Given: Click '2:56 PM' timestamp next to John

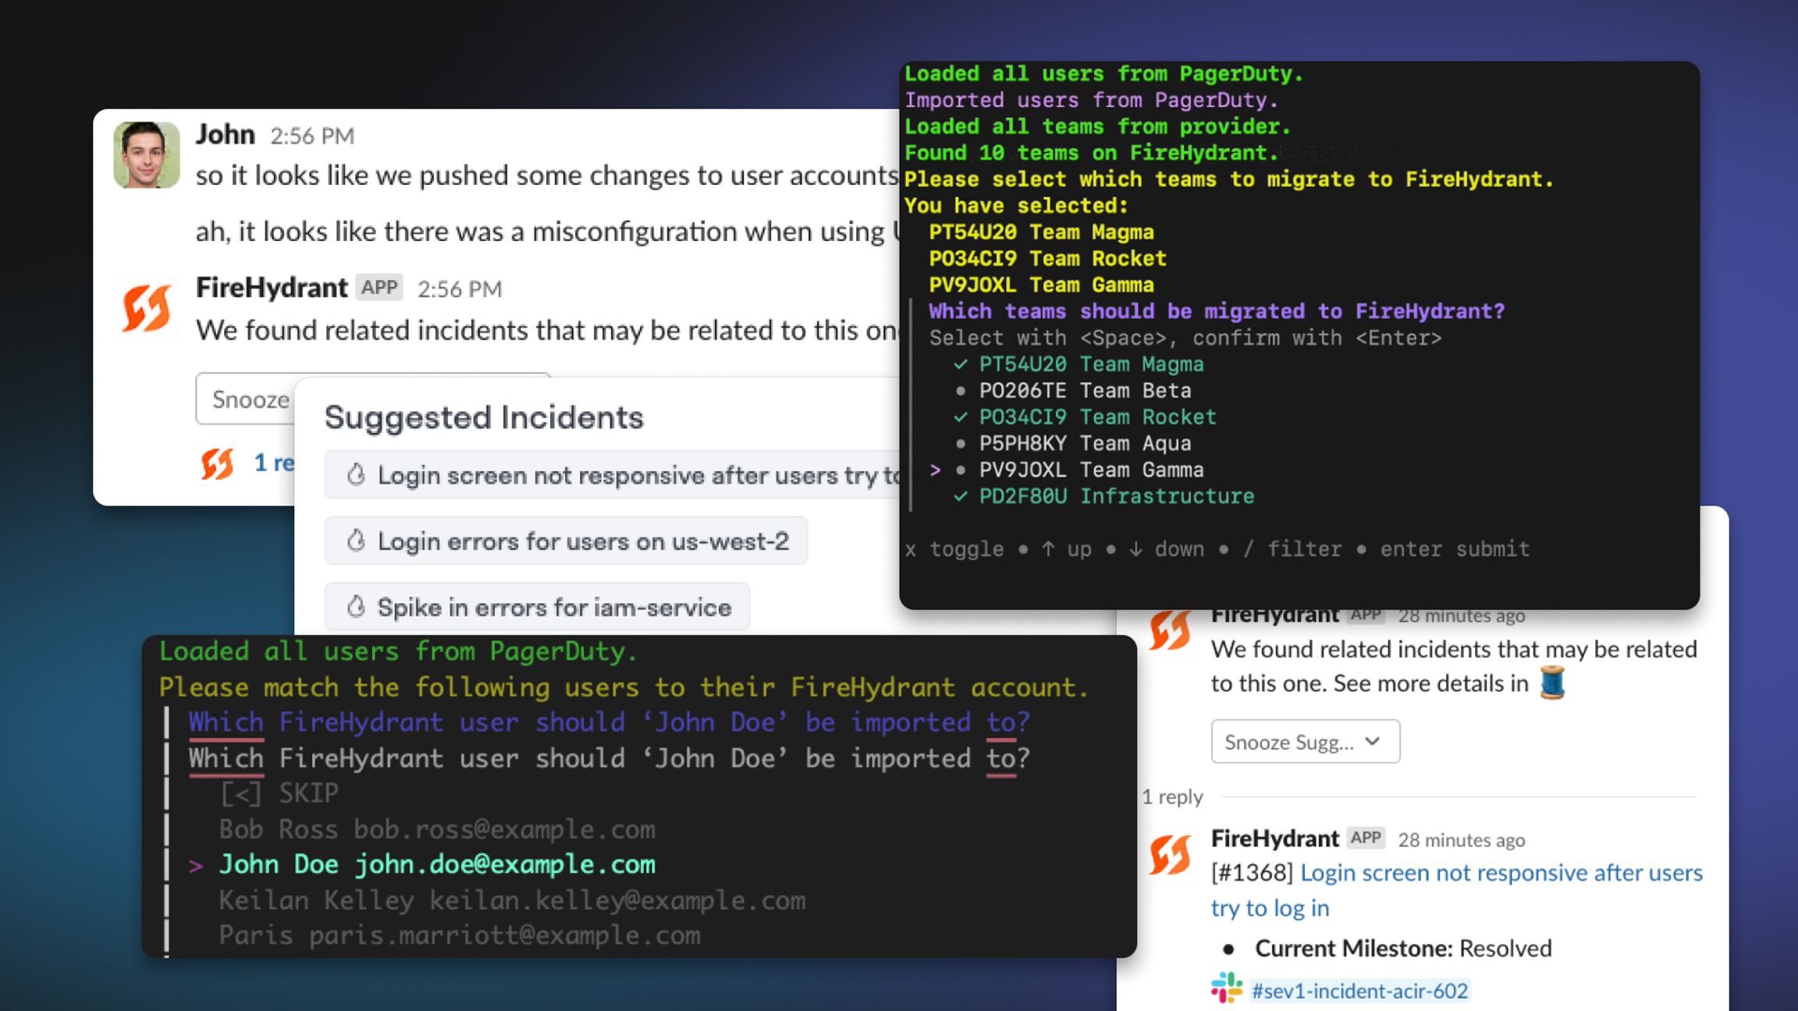Looking at the screenshot, I should pyautogui.click(x=312, y=136).
